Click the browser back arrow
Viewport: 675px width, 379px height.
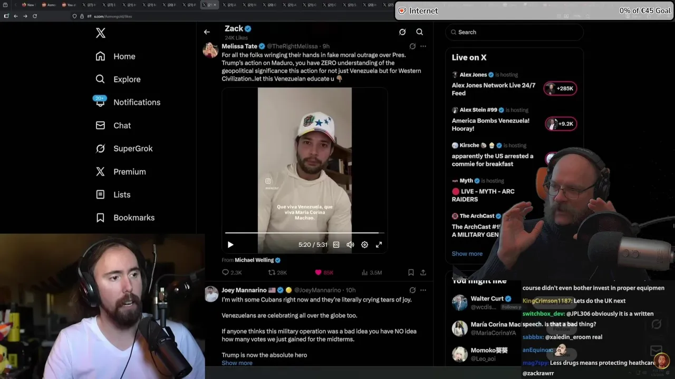pyautogui.click(x=15, y=16)
